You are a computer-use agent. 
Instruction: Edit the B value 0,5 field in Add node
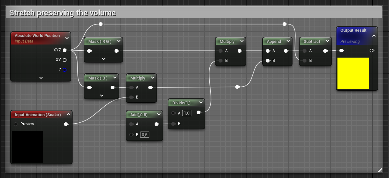145,135
